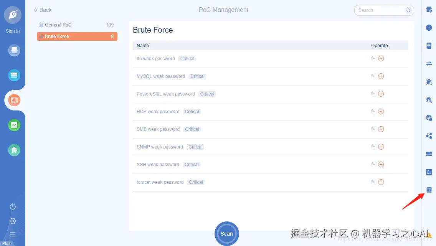Click the magnifier search icon

pyautogui.click(x=408, y=11)
